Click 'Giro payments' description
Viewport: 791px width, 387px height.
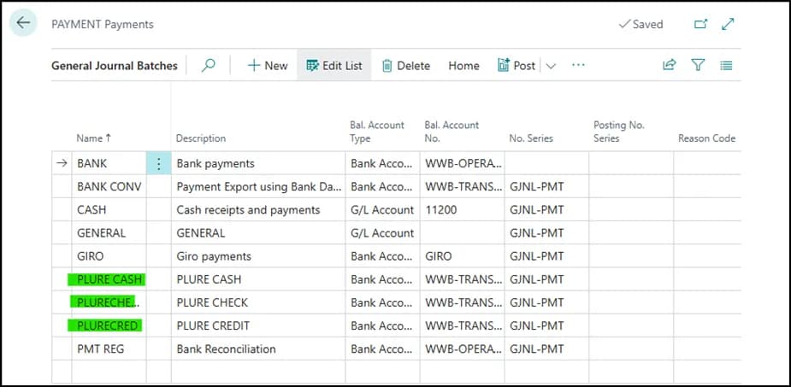pyautogui.click(x=214, y=256)
